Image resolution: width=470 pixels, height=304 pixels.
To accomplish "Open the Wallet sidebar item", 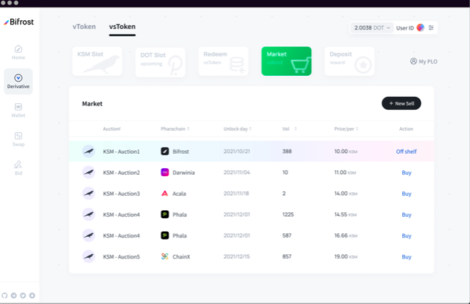I will click(x=18, y=110).
